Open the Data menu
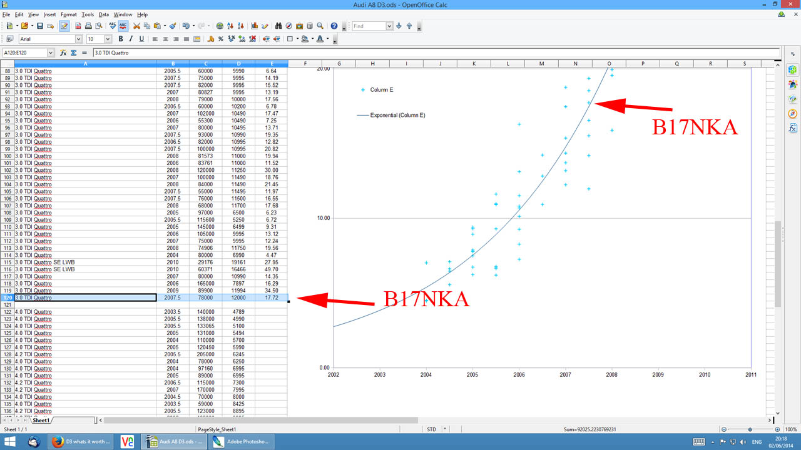Viewport: 801px width, 450px height. [x=104, y=14]
